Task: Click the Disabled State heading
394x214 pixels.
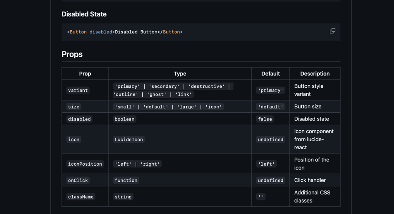Action: pos(84,14)
